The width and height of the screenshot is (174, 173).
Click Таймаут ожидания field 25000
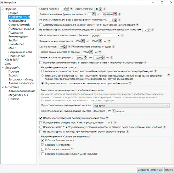tap(86, 52)
